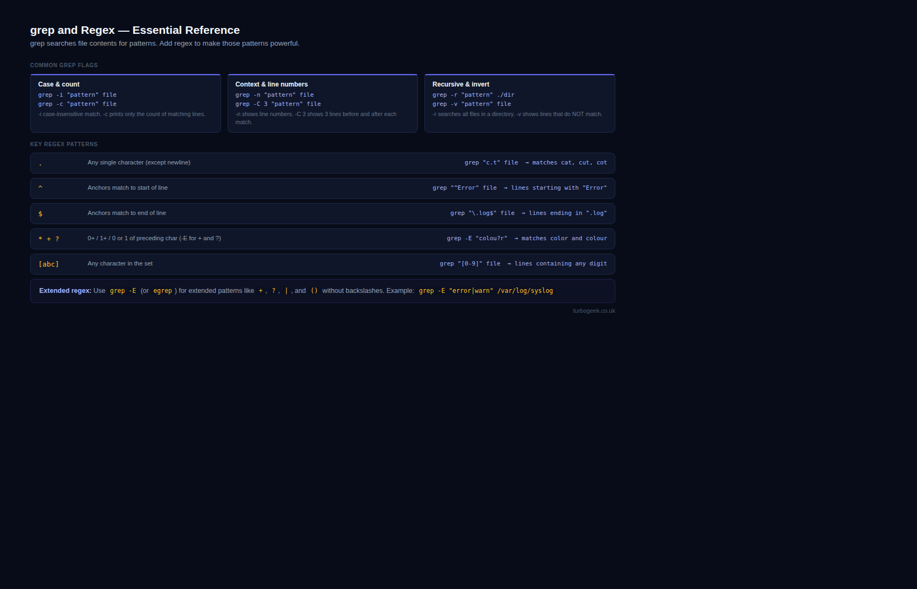Click the grep -v "pattern" file command
The image size is (917, 589).
point(472,104)
